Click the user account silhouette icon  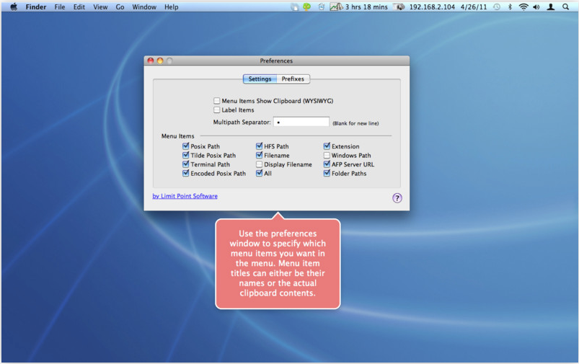tap(551, 7)
